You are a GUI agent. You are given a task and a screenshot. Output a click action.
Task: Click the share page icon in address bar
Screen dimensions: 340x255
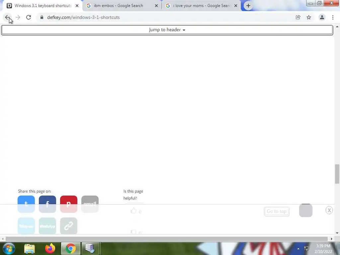(298, 17)
